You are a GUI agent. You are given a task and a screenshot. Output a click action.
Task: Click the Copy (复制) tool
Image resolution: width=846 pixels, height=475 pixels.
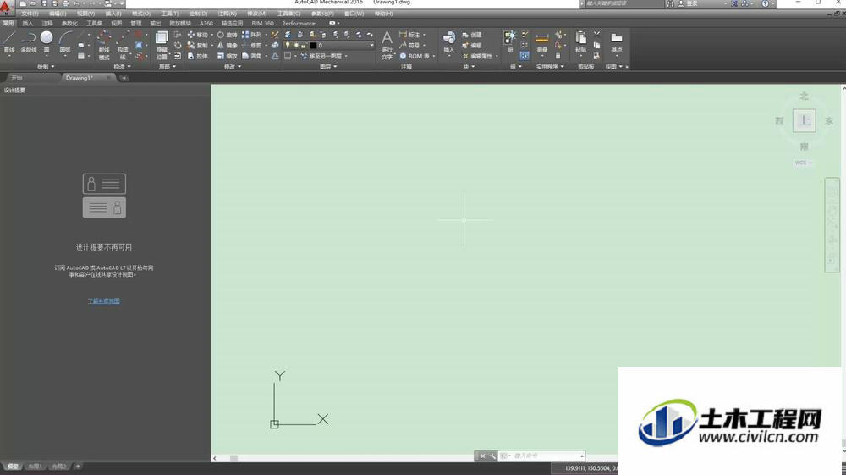click(x=197, y=46)
